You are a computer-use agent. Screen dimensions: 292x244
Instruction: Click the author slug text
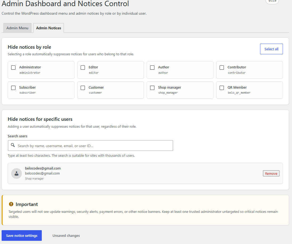click(163, 73)
